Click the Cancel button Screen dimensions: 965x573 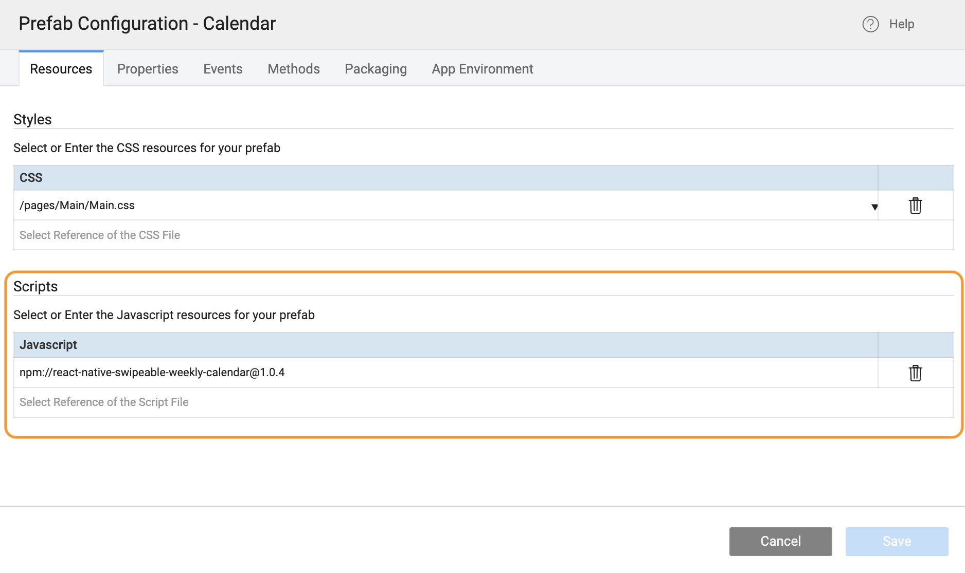[x=780, y=541]
